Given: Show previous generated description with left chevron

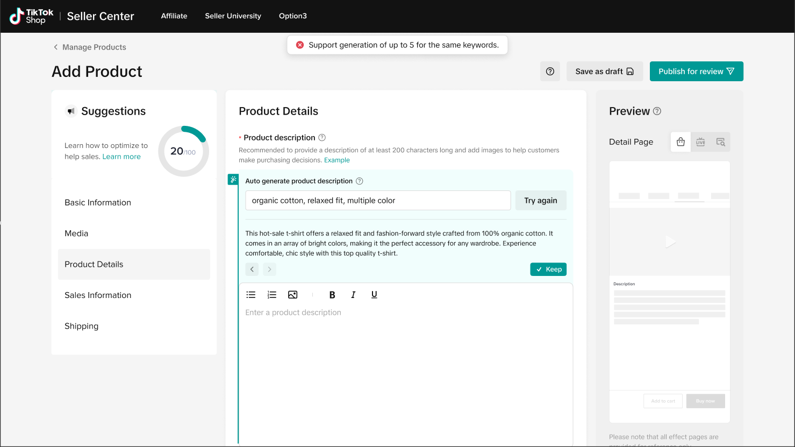Looking at the screenshot, I should [x=252, y=269].
